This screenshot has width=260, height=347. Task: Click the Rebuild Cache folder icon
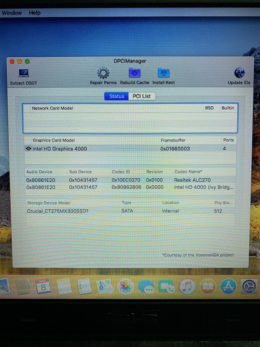pos(134,73)
